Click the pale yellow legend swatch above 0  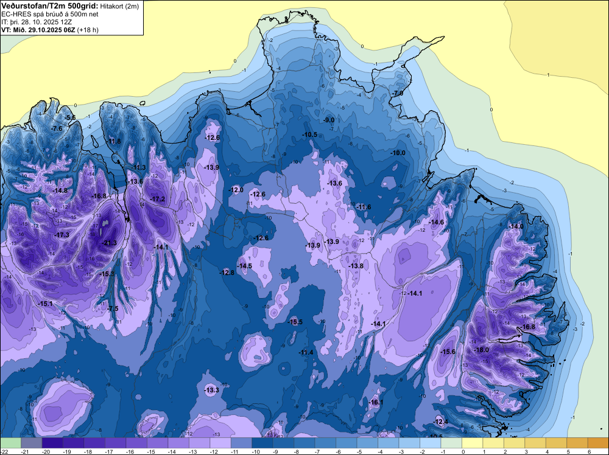coord(472,443)
